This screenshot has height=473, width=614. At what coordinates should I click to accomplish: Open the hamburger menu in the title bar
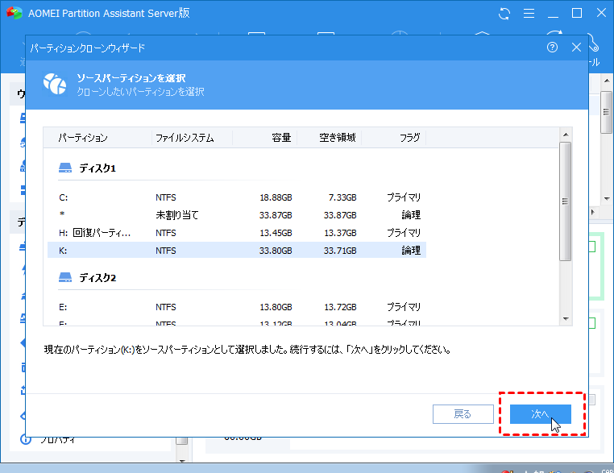[529, 14]
